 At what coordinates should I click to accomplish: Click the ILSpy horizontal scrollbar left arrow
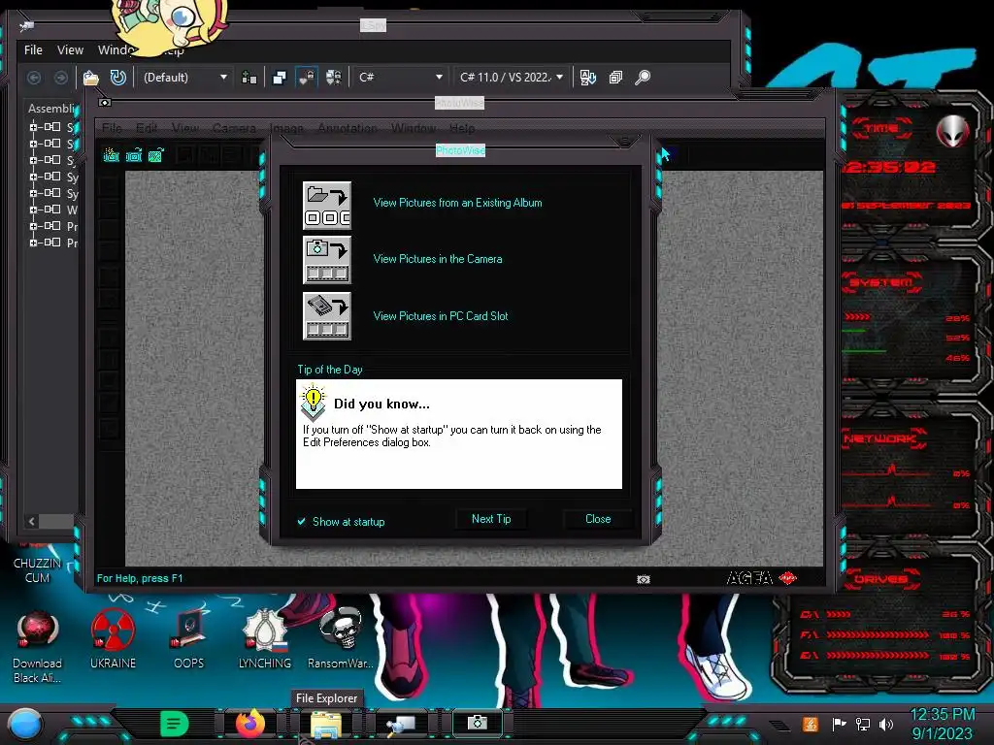(x=32, y=521)
